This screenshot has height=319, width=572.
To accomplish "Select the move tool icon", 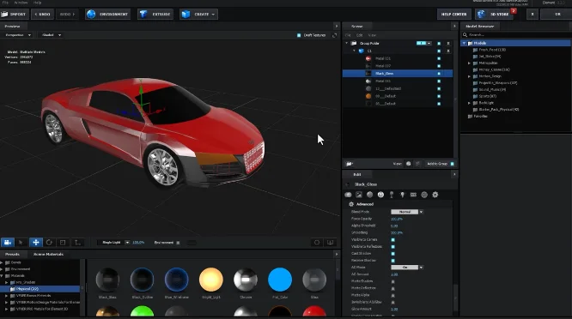I will click(x=36, y=243).
